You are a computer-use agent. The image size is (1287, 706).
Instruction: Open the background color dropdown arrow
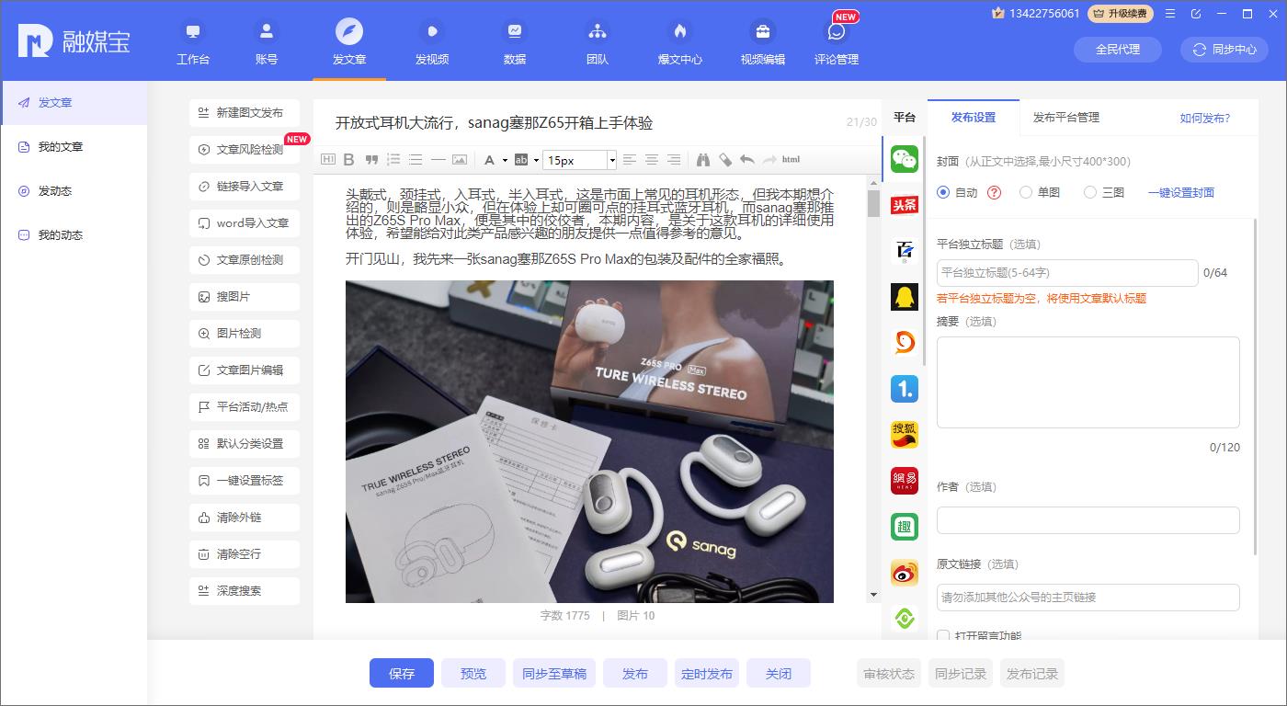(x=536, y=160)
